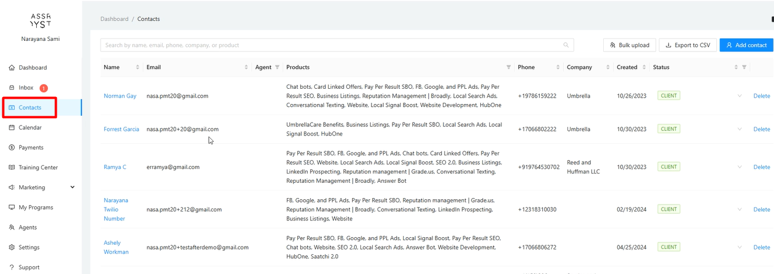Click the Payments dollar icon

[x=12, y=148]
